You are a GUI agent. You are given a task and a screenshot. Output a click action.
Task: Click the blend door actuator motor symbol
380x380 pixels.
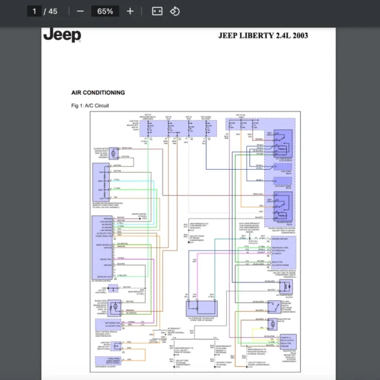tap(114, 308)
